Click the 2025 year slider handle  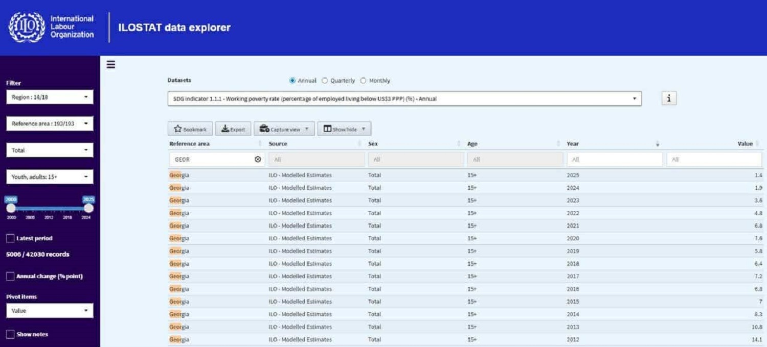[88, 208]
